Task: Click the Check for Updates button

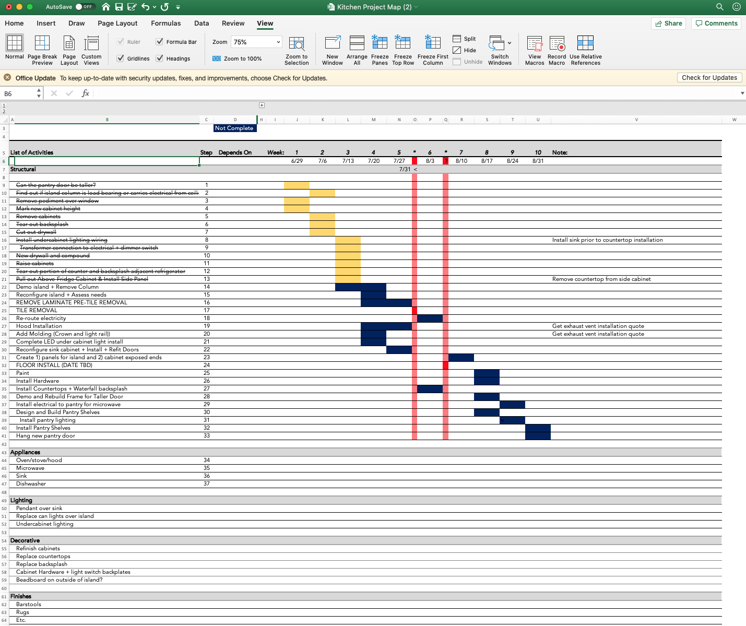Action: (x=709, y=78)
